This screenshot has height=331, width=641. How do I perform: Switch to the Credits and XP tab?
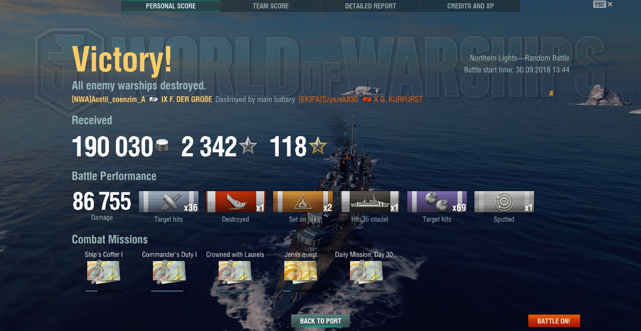coord(471,6)
